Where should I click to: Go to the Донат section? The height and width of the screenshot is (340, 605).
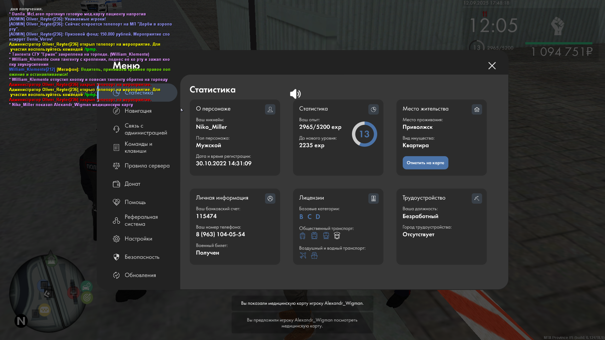tap(132, 184)
